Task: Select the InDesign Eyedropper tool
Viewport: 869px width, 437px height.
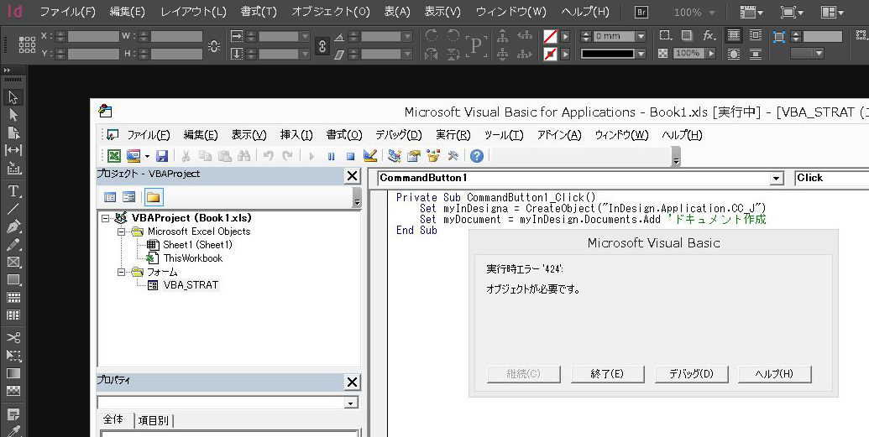Action: point(13,430)
